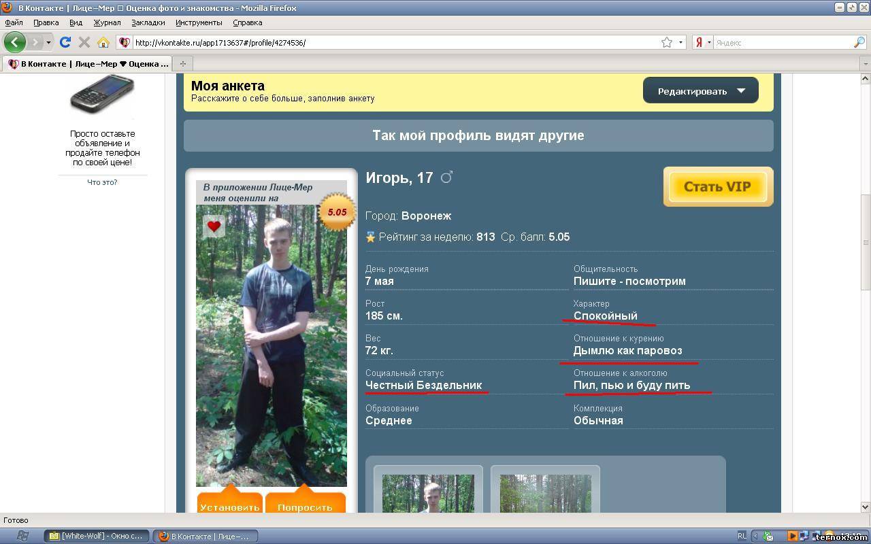Click the Готово status bar text
This screenshot has width=871, height=544.
coord(16,520)
